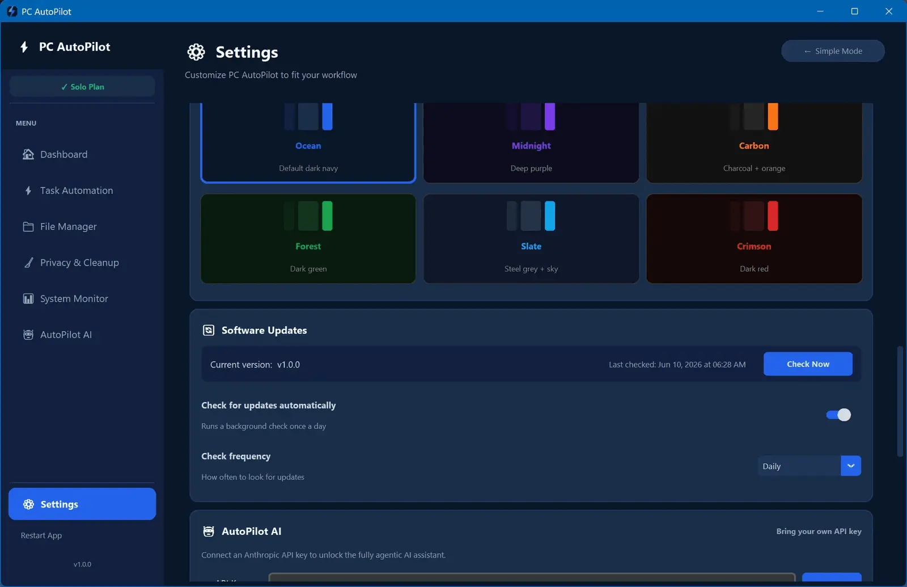This screenshot has width=907, height=587.
Task: Click the AutoPilot AI robot icon in sidebar
Action: [x=28, y=335]
